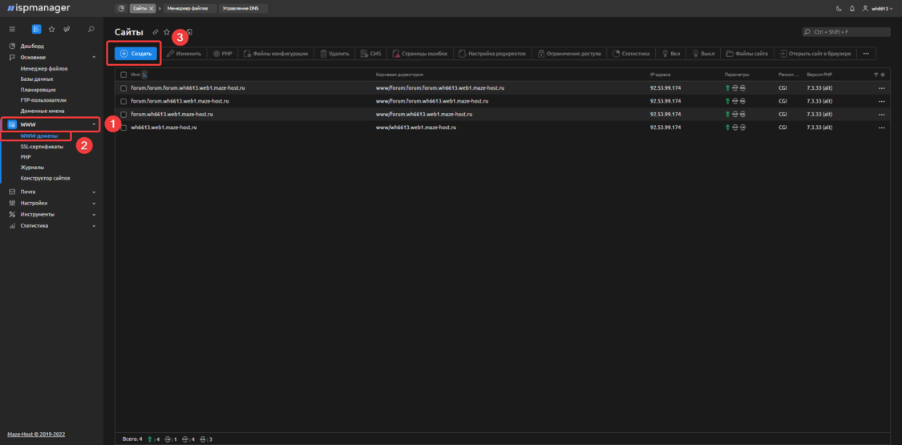Screen dimensions: 902x445
Task: Open SSL-сертификаты in the sidebar menu
Action: (42, 147)
